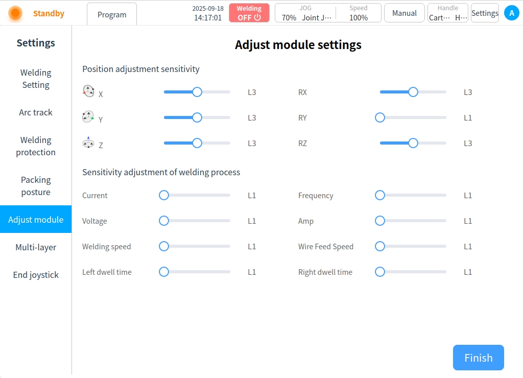Click the Current sensitivity slider handle
Image resolution: width=523 pixels, height=378 pixels.
click(x=164, y=195)
